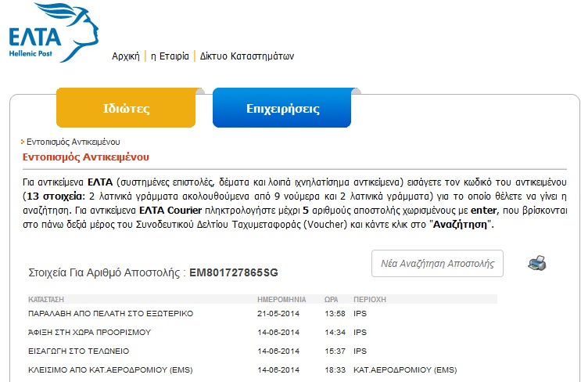Select the ΕΙΣΑΓΩΓΗ ΣΤΟ ΤΕΛΩΝΕΙΟ row

[78, 351]
